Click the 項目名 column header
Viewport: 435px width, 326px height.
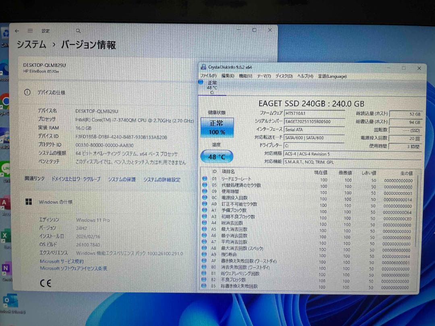click(228, 171)
